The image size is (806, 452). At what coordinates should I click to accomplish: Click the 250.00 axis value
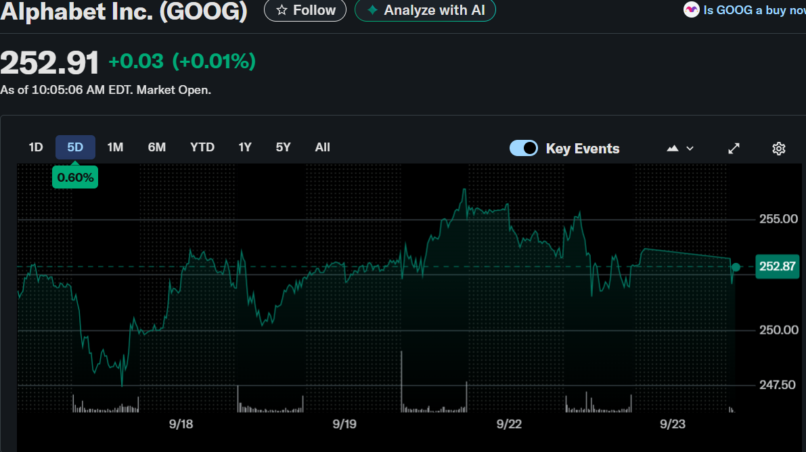778,330
